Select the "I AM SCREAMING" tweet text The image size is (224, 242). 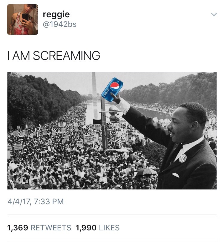[x=54, y=56]
